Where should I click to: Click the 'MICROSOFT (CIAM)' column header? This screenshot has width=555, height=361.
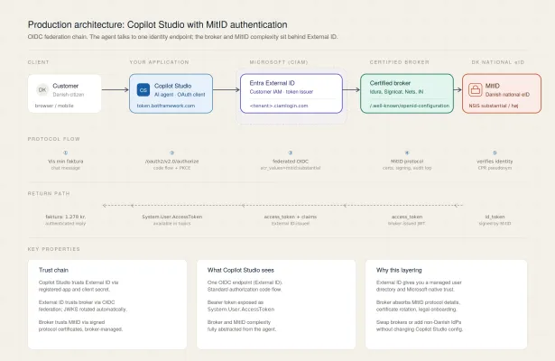279,62
